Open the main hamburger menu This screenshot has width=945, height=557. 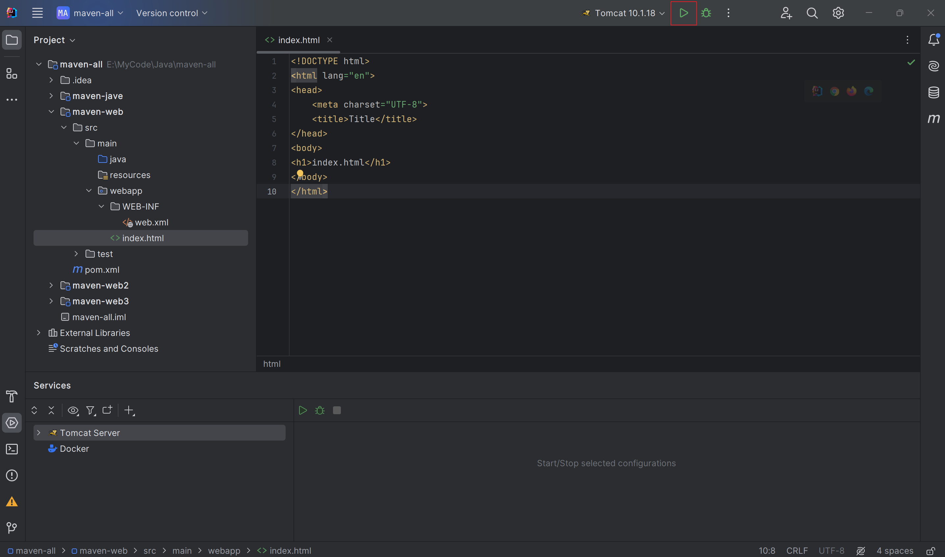37,13
